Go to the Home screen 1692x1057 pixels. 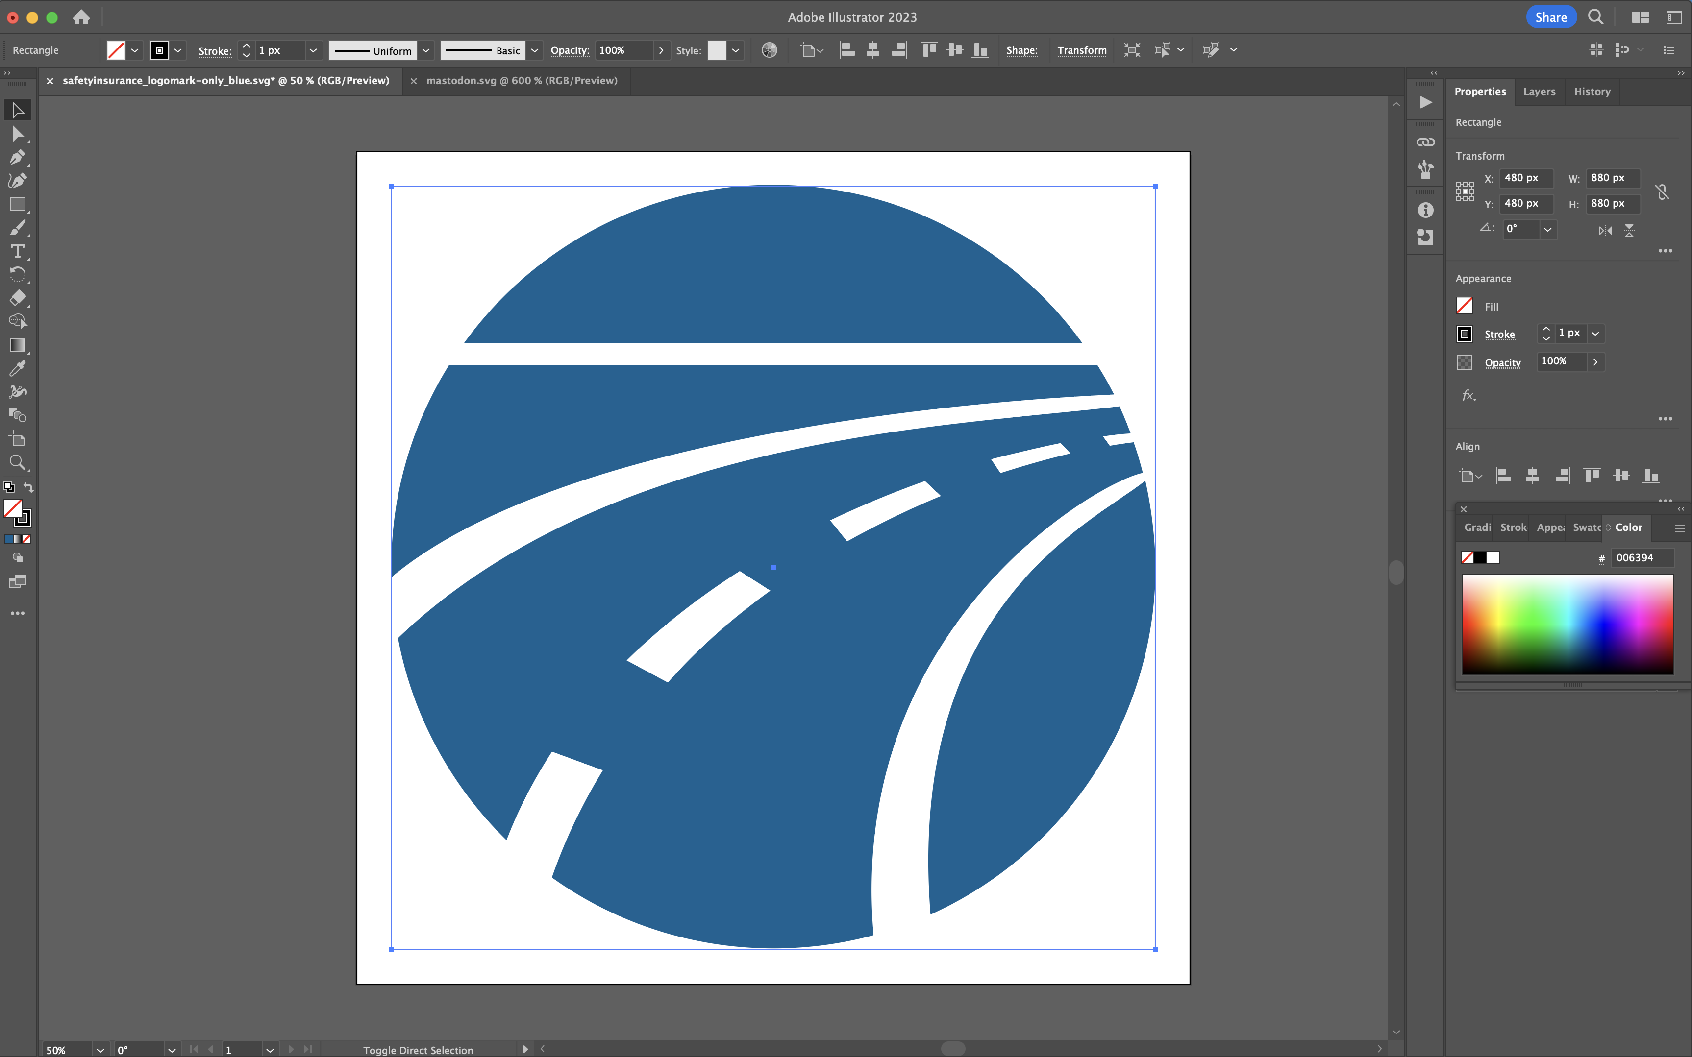[81, 18]
